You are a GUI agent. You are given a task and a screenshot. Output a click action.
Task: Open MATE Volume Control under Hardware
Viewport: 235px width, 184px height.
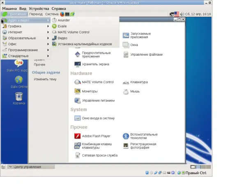click(x=94, y=82)
